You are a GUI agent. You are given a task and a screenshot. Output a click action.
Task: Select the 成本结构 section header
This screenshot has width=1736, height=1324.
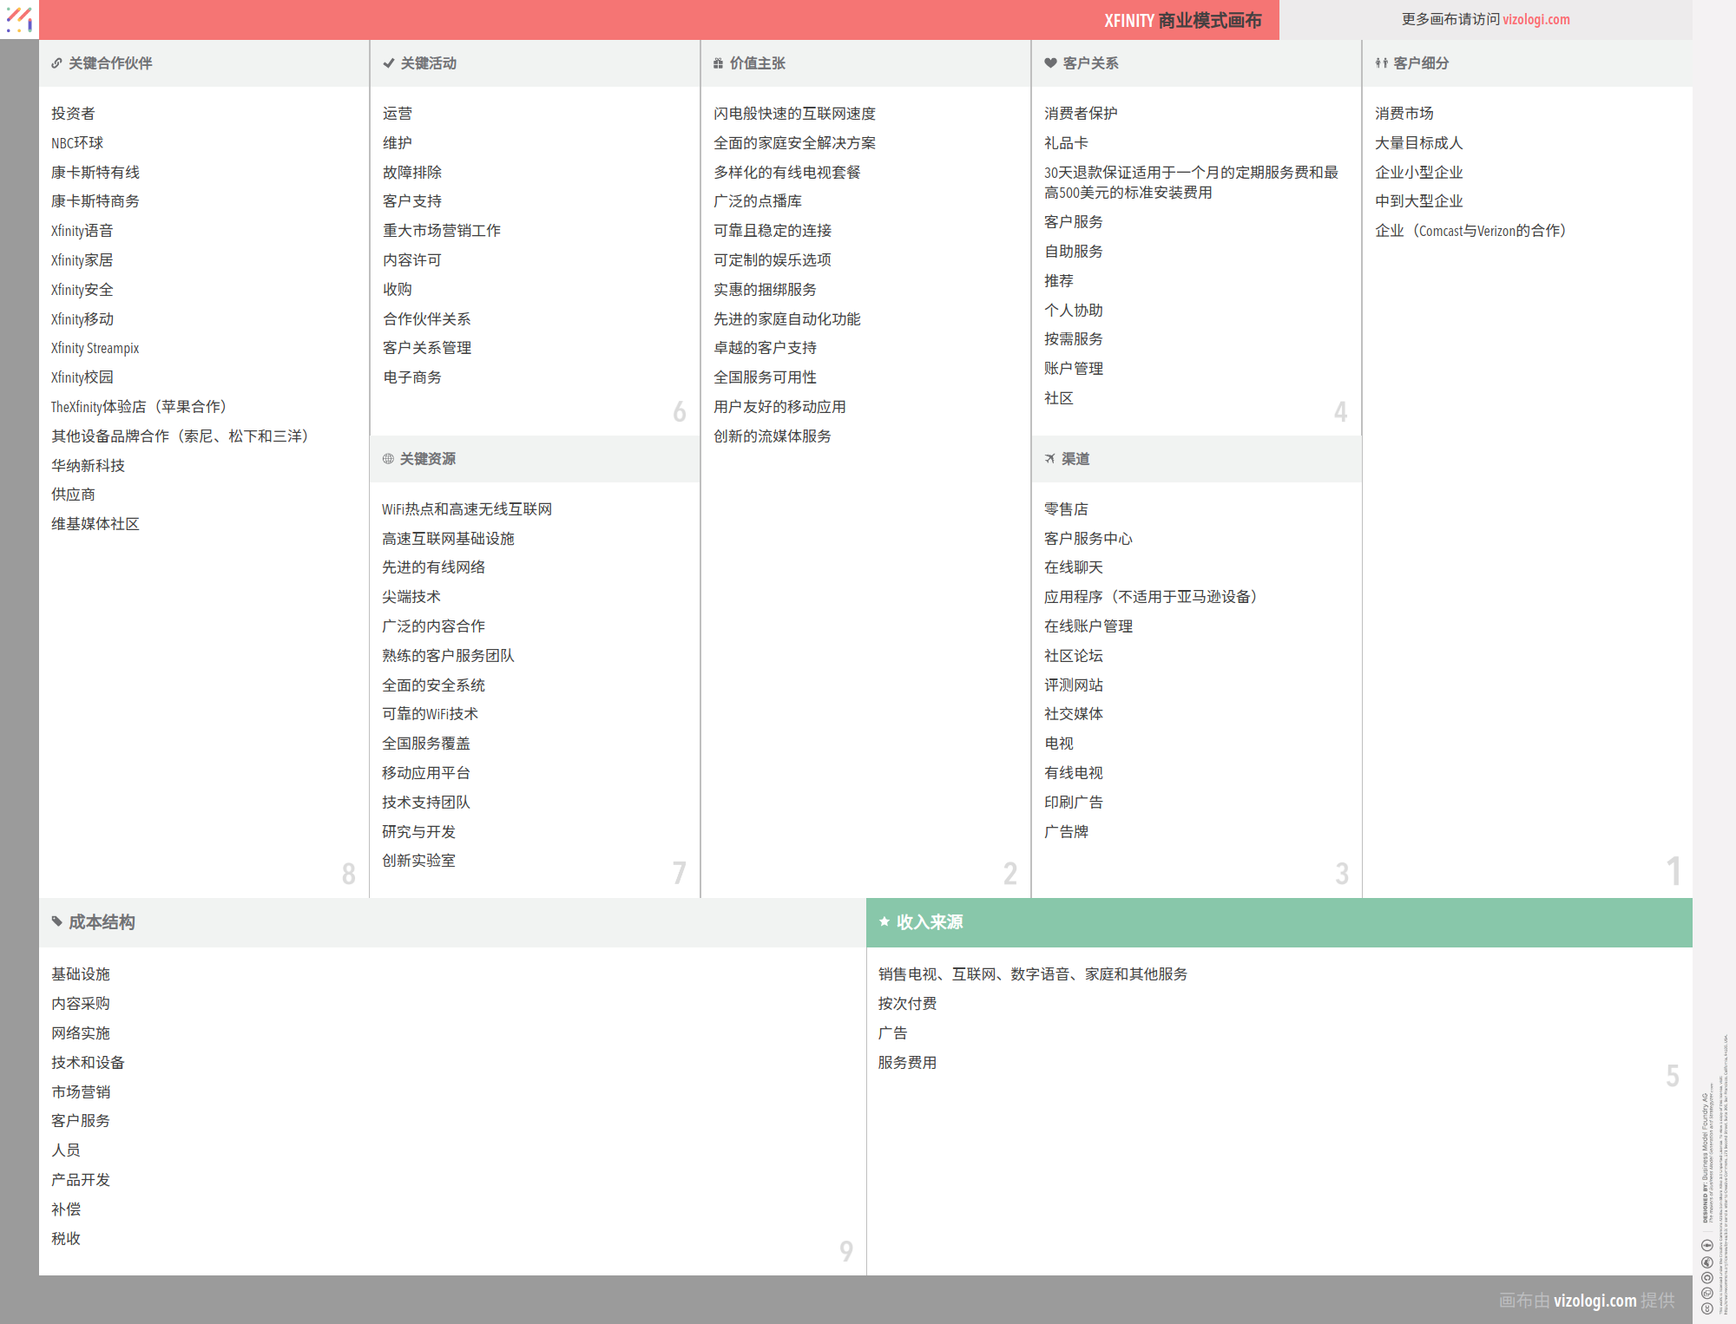point(102,922)
